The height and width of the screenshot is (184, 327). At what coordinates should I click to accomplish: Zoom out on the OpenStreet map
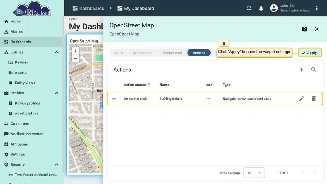(76, 59)
